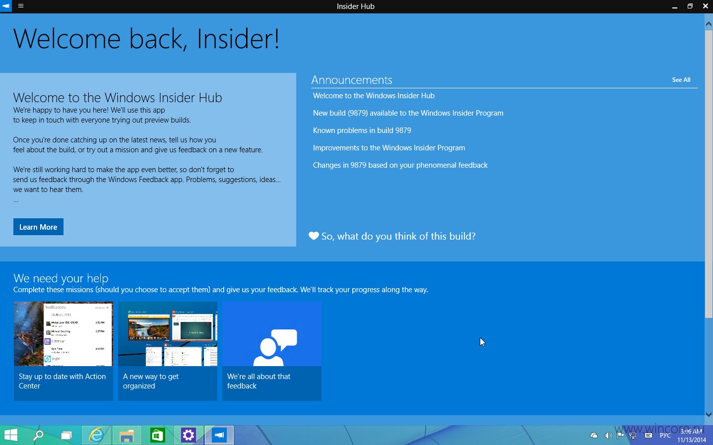This screenshot has height=445, width=713.
Task: Click the 'Complete these missions' description text
Action: pyautogui.click(x=221, y=290)
